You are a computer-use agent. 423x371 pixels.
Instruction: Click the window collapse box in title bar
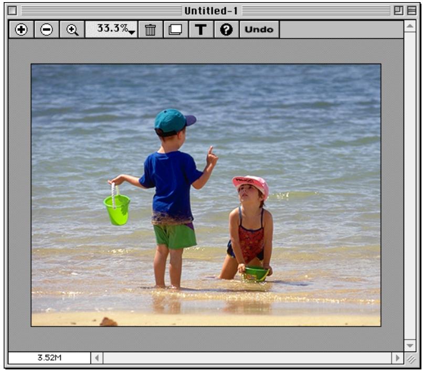(411, 11)
